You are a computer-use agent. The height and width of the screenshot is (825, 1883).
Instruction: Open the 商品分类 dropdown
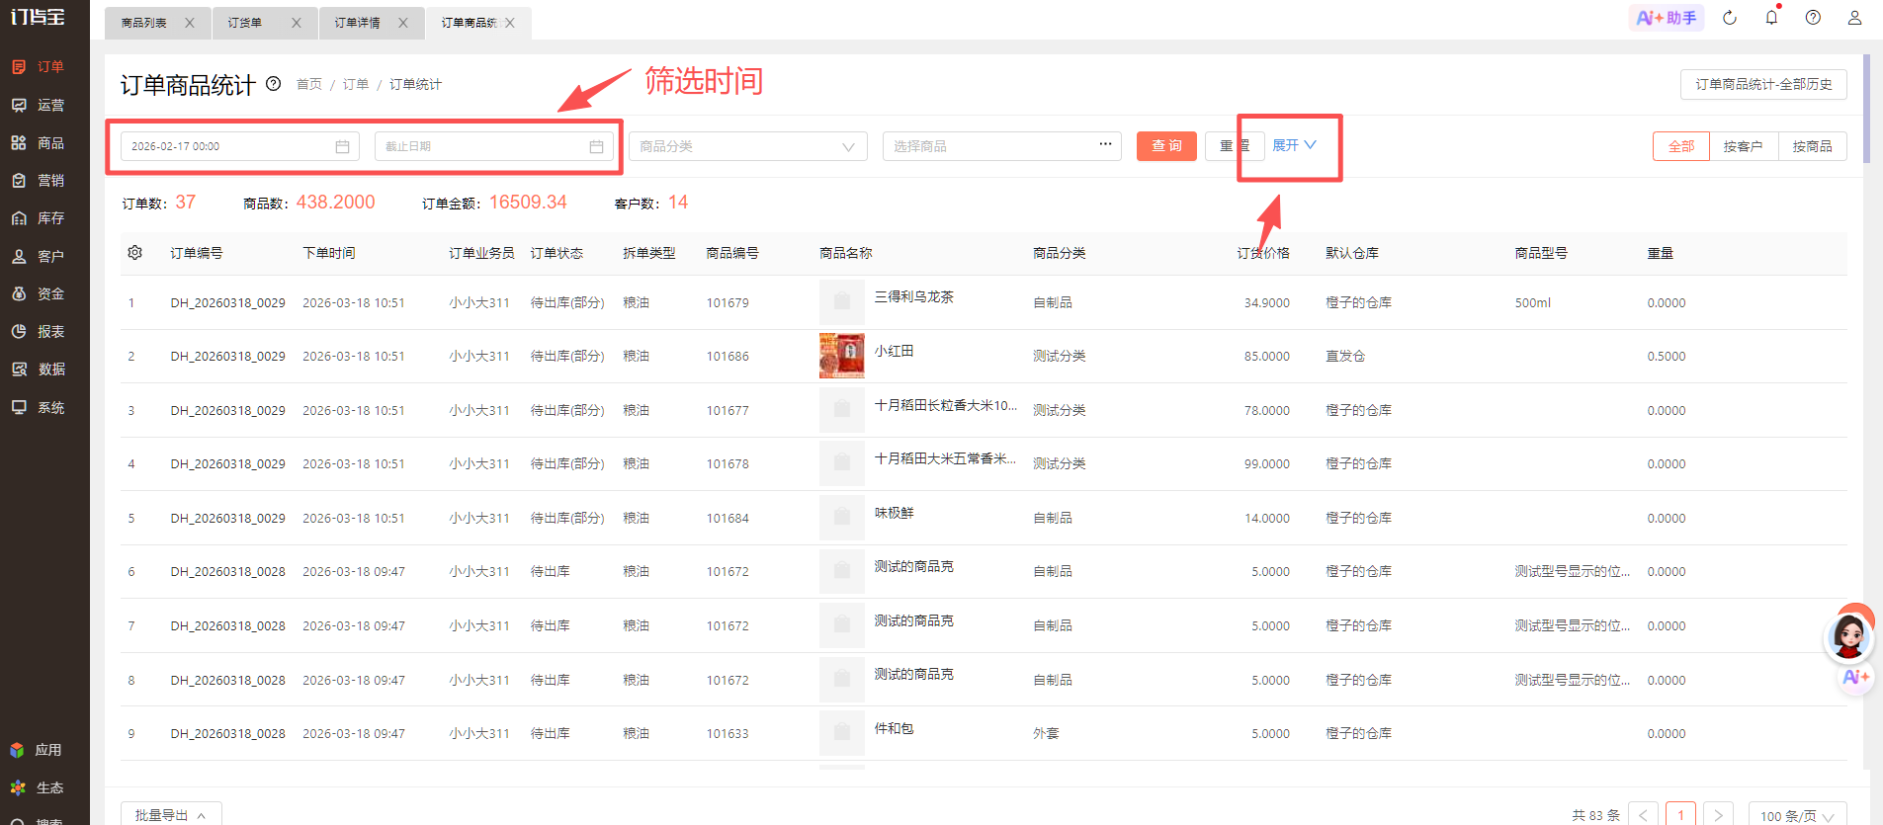click(747, 146)
